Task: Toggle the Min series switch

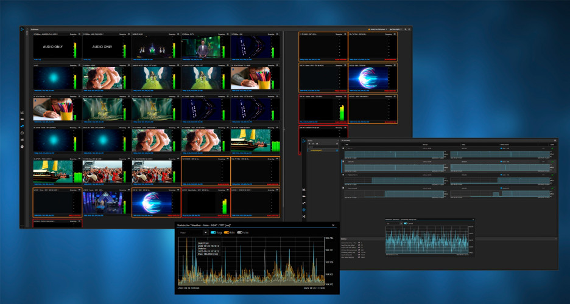Action: coord(226,232)
